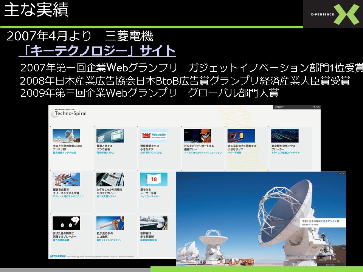The height and width of the screenshot is (272, 363).
Task: Click title 通信機能をもつ小さなタグ
Action: (x=150, y=148)
